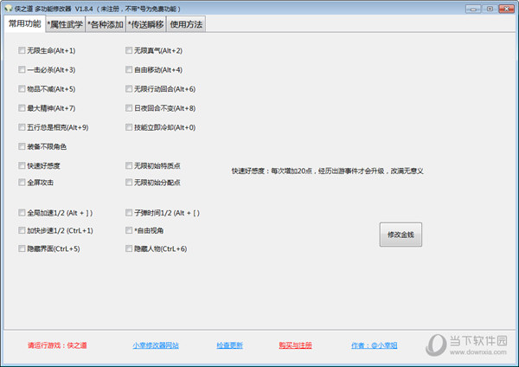Maximize the trainer window

tap(490, 9)
